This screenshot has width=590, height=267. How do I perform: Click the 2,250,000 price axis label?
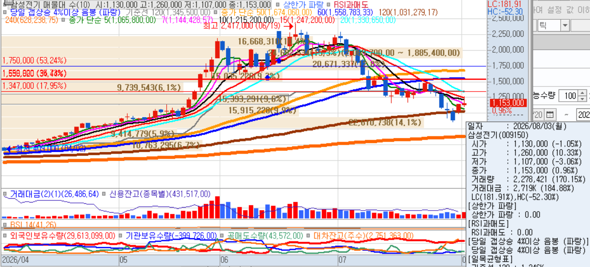508,34
